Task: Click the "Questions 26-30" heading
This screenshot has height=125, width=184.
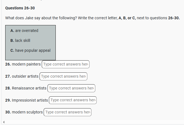Action: [20, 8]
